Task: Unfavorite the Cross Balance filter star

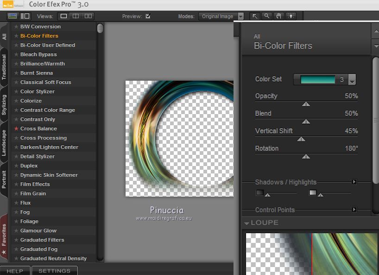Action: click(16, 128)
